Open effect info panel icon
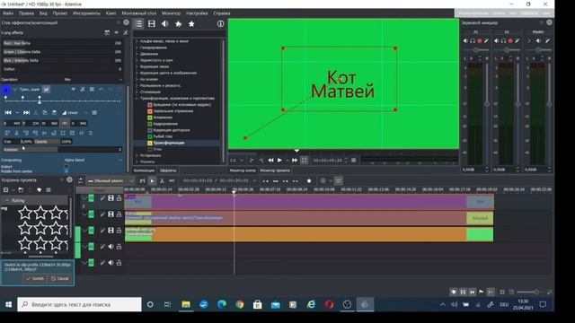Viewport: 575px width, 323px height. (x=220, y=24)
